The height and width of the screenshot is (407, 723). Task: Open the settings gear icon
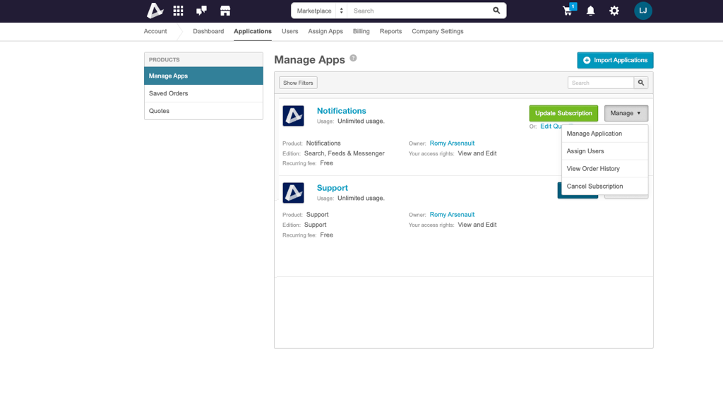point(614,11)
